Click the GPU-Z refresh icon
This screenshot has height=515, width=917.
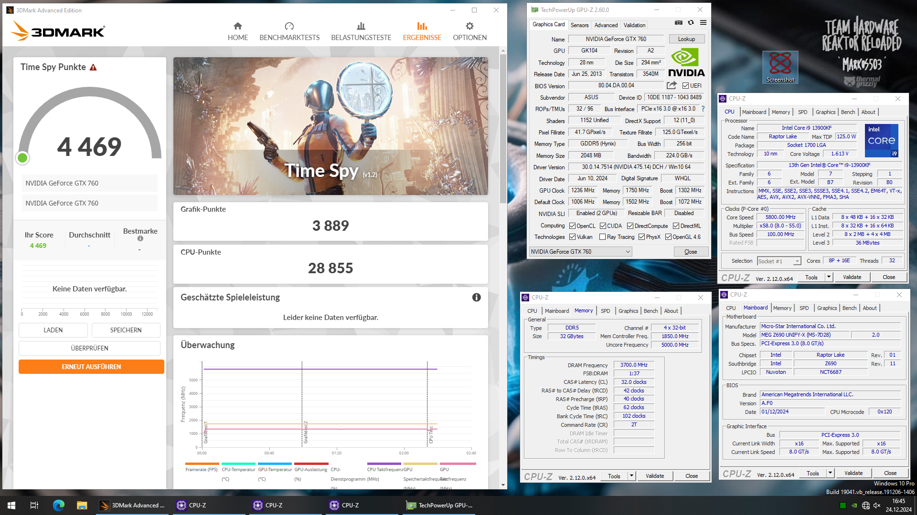(x=691, y=22)
